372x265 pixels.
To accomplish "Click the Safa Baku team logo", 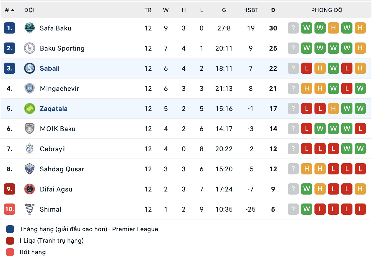I will tap(29, 28).
